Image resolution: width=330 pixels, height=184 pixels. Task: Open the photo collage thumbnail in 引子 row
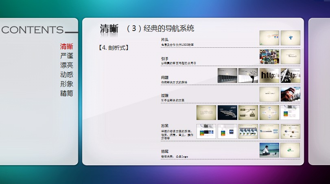pos(269,57)
